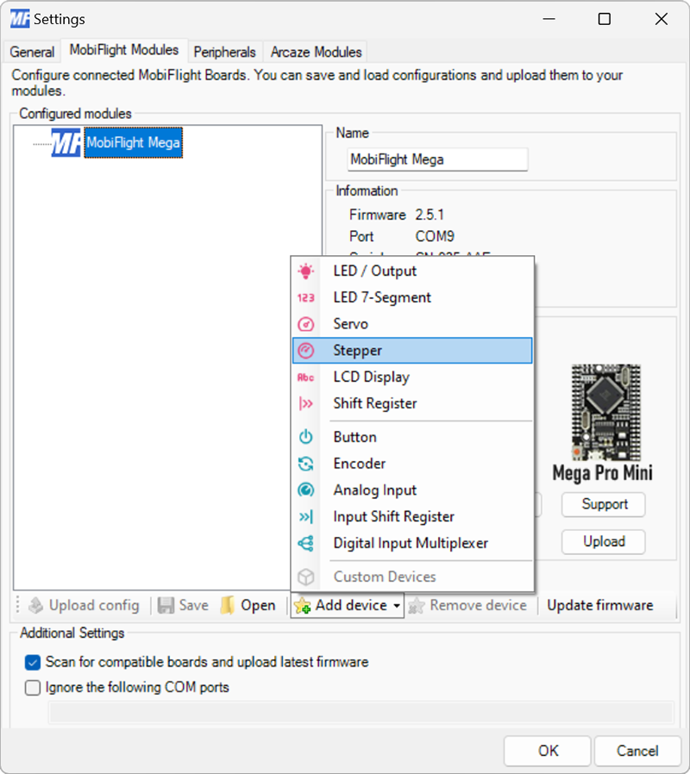Click the Analog Input icon
Image resolution: width=690 pixels, height=774 pixels.
click(307, 490)
